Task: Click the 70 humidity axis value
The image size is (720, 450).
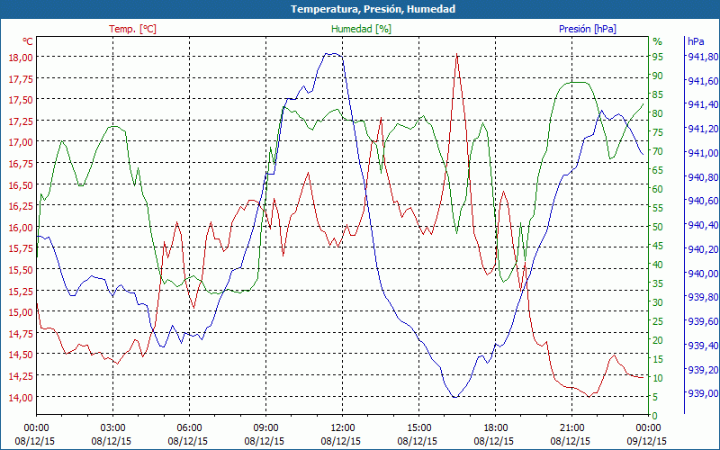Action: coord(658,151)
